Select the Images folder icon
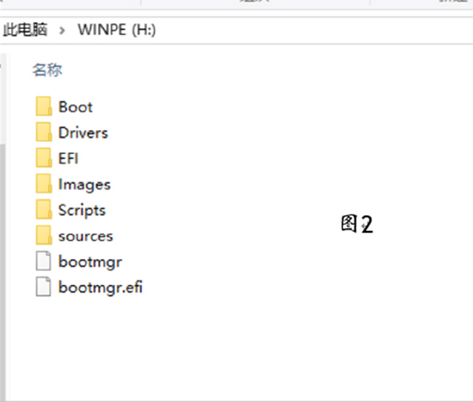The height and width of the screenshot is (402, 473). click(44, 185)
